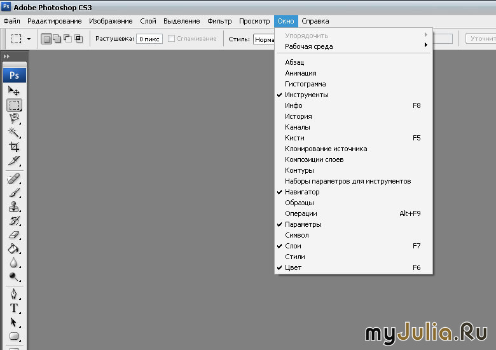Open the Фильтр menu

(x=219, y=21)
